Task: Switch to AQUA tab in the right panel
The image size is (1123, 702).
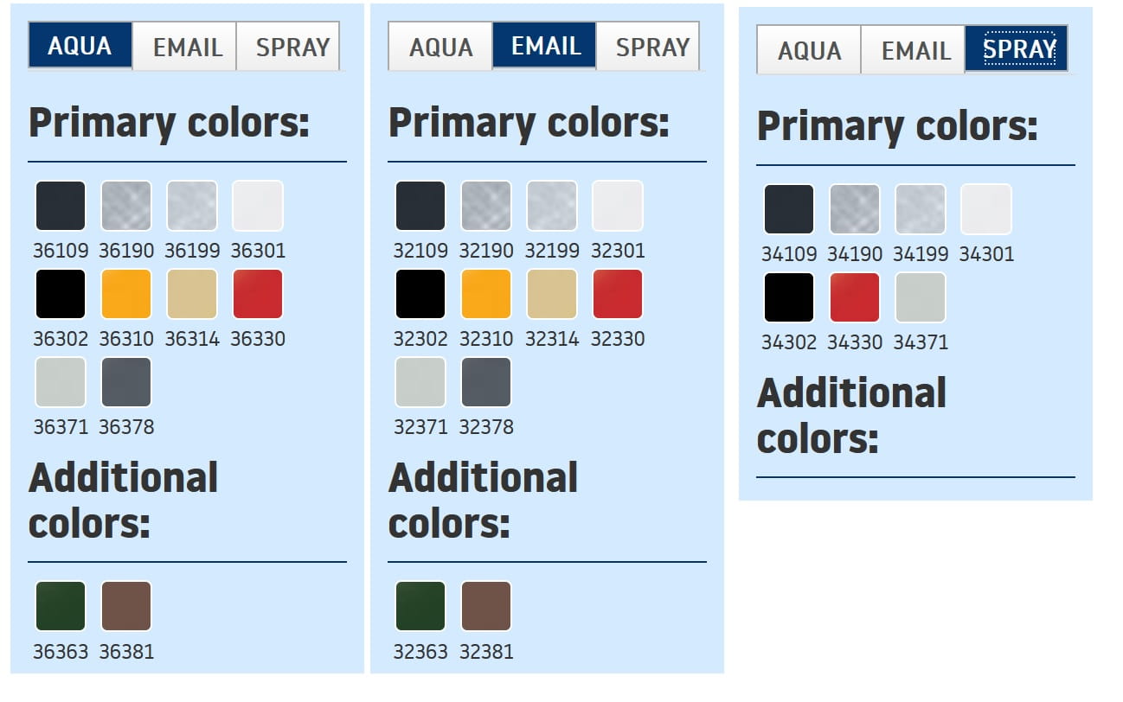Action: [x=809, y=50]
